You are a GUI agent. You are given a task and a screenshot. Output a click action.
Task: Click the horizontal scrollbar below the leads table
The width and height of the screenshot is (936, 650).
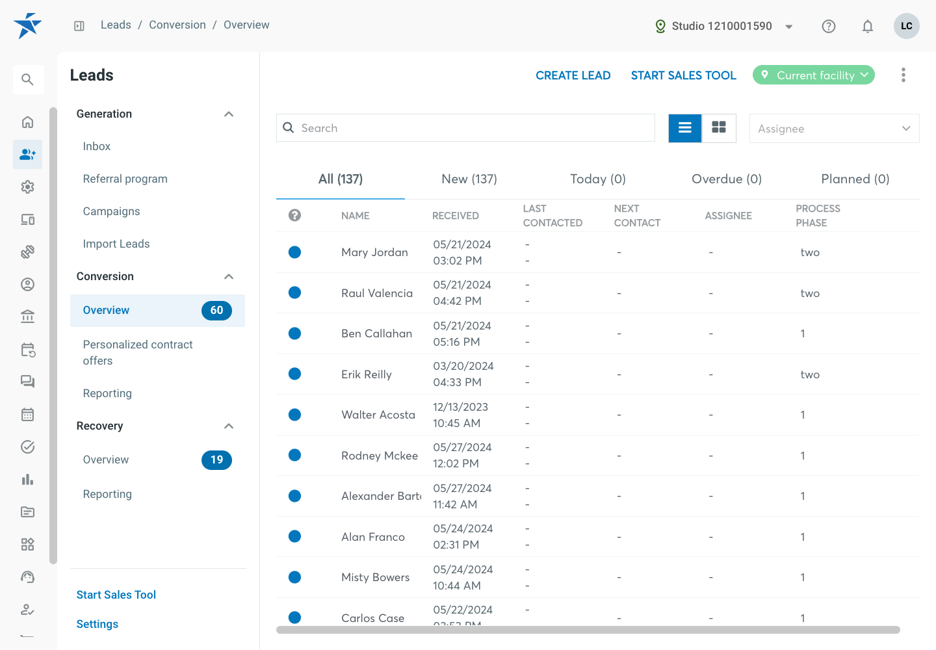pos(588,630)
